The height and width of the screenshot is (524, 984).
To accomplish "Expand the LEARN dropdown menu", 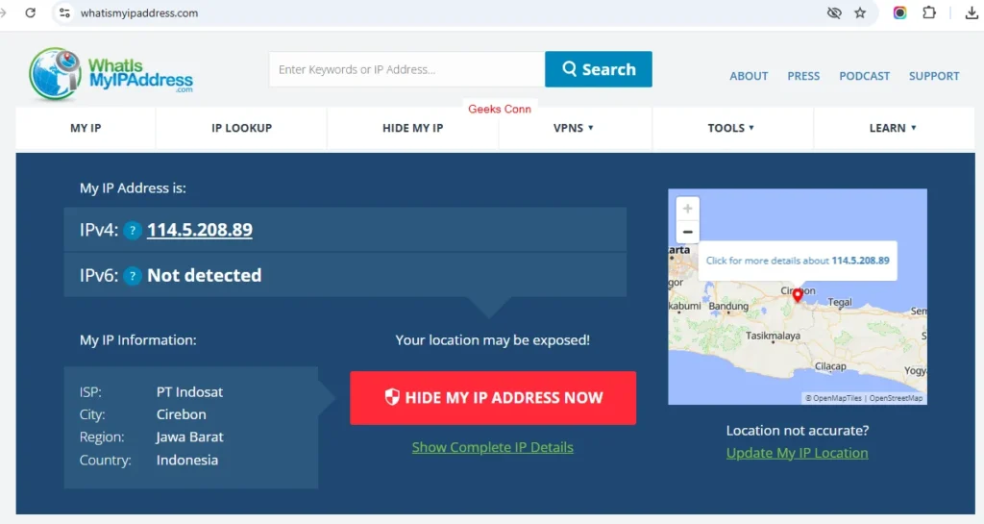I will tap(893, 128).
